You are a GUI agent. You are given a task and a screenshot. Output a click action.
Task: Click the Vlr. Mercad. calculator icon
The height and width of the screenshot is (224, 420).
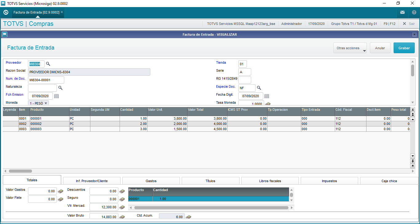122,207
